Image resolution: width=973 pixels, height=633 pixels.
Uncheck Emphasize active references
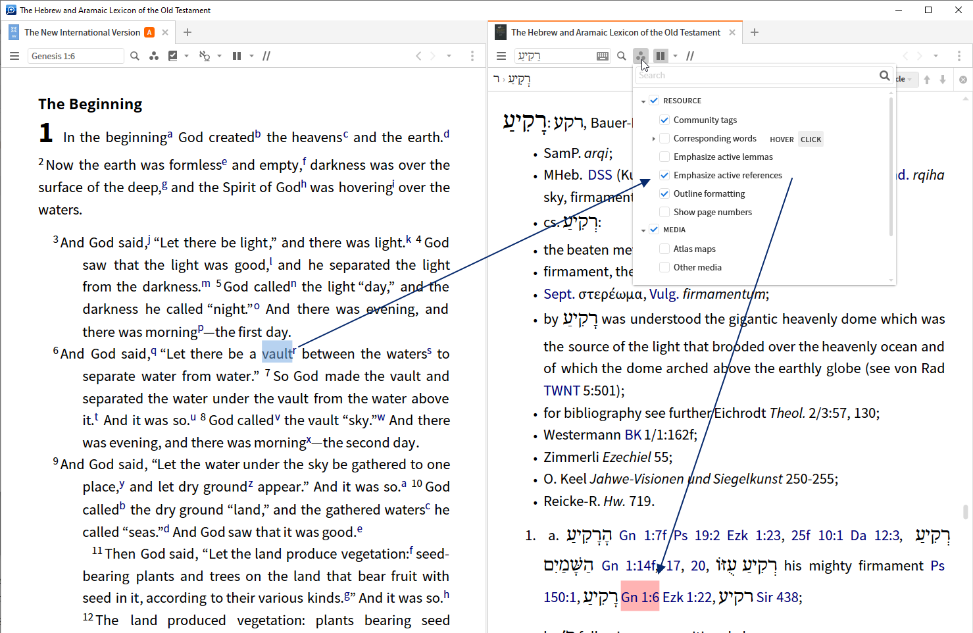664,175
